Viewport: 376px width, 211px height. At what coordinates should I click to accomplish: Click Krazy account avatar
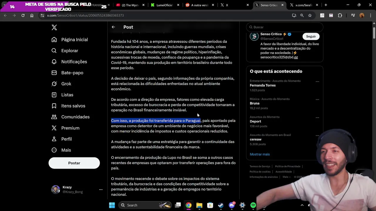[56, 190]
